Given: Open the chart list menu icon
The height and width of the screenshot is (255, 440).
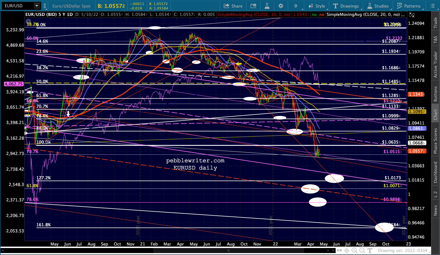Looking at the screenshot, I should pyautogui.click(x=433, y=6).
